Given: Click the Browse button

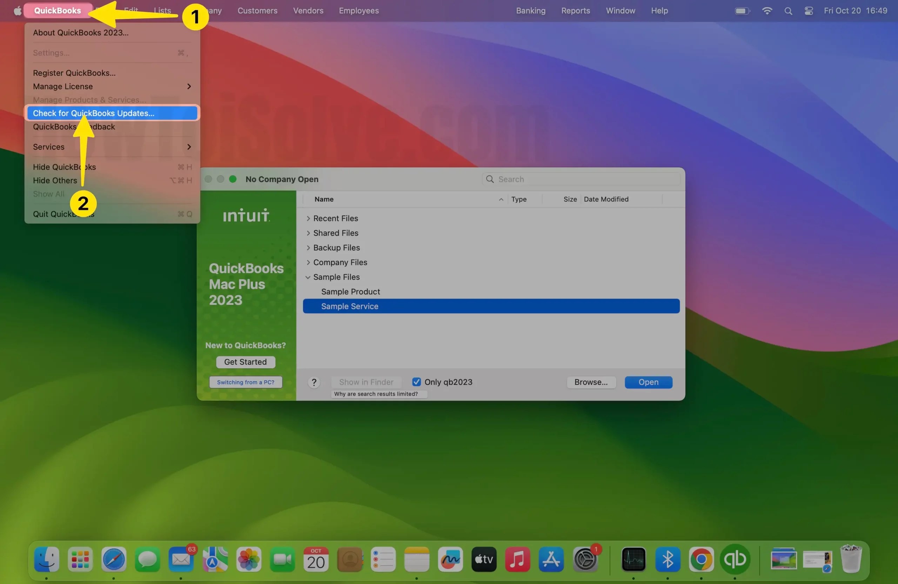Looking at the screenshot, I should (591, 382).
